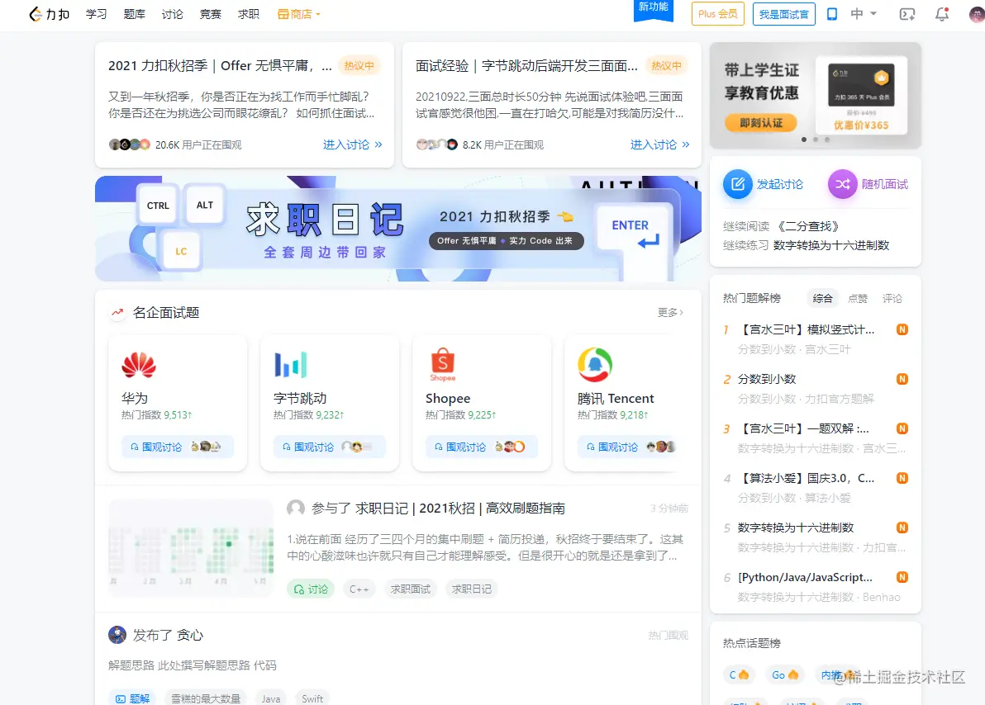This screenshot has height=705, width=985.
Task: Open the mobile app phone icon
Action: click(832, 14)
